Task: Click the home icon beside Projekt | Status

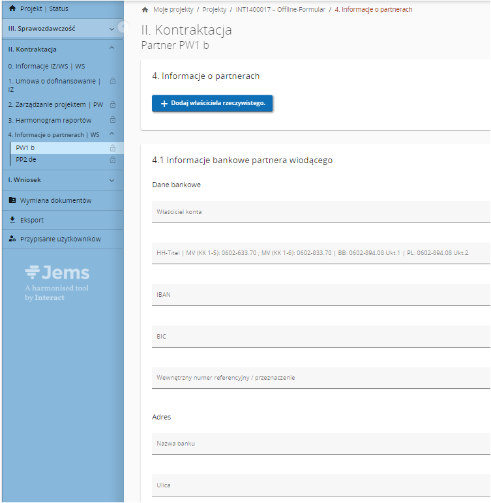Action: [x=12, y=8]
